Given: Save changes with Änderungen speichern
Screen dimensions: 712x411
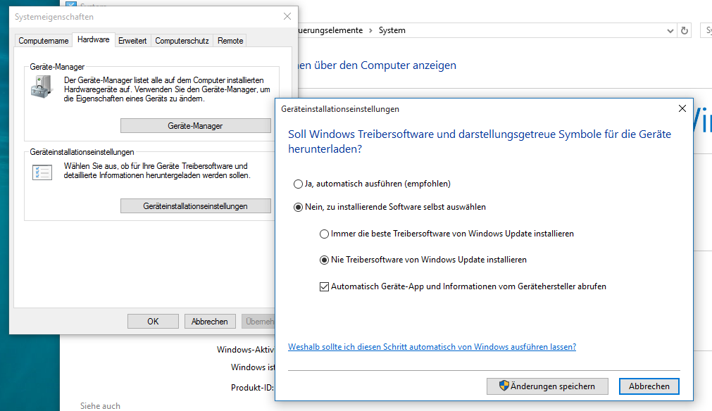Looking at the screenshot, I should 547,386.
